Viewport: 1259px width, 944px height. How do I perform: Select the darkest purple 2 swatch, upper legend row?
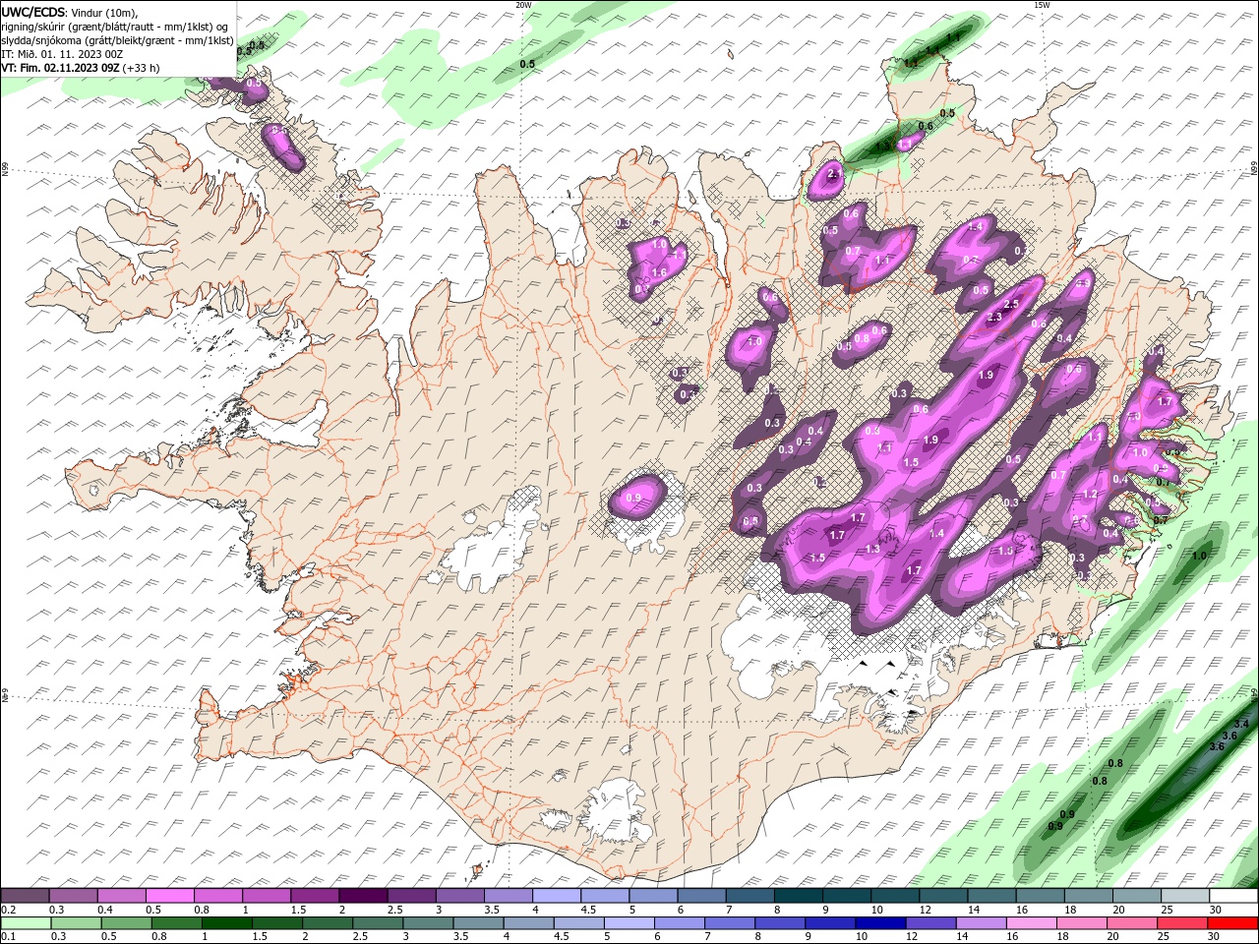[x=363, y=895]
